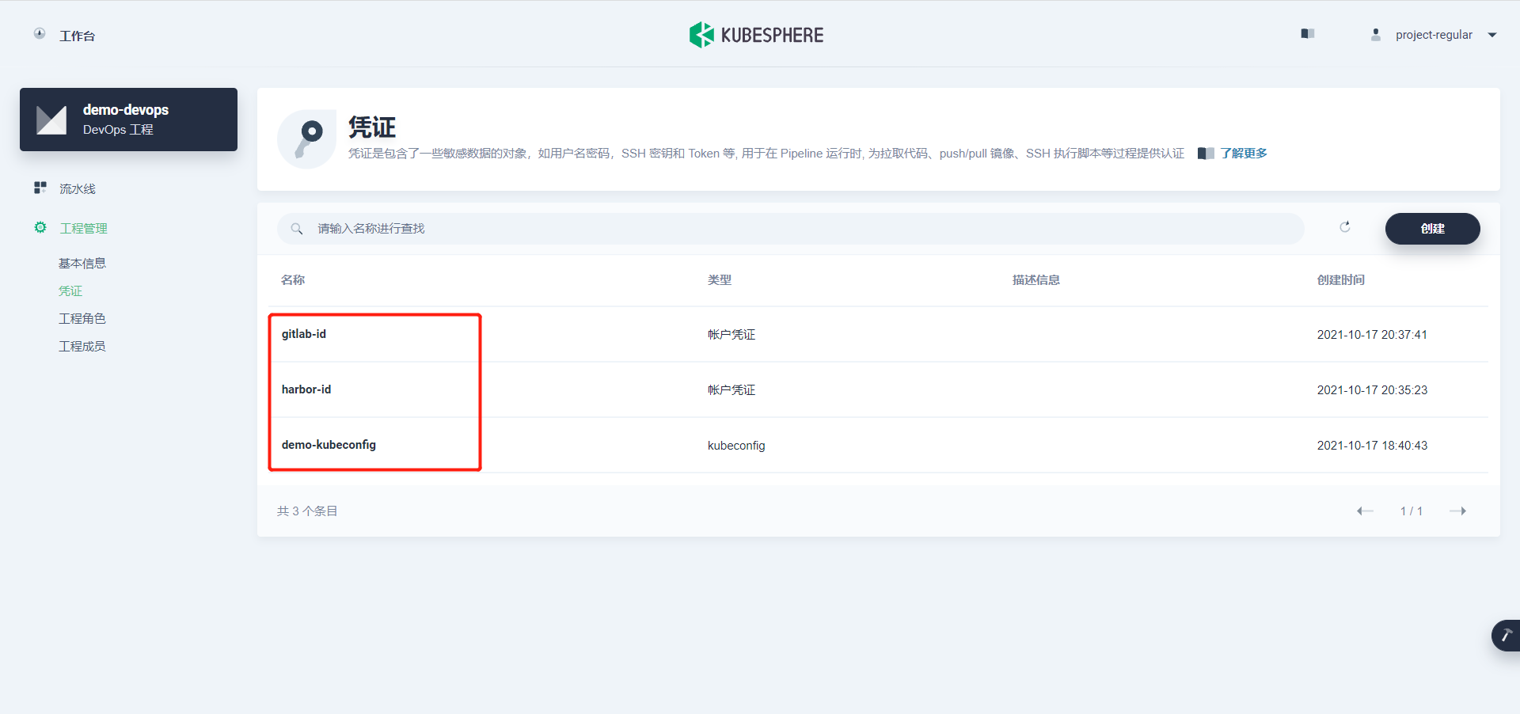Viewport: 1520px width, 714px height.
Task: Click 创建 create credential button
Action: click(x=1432, y=229)
